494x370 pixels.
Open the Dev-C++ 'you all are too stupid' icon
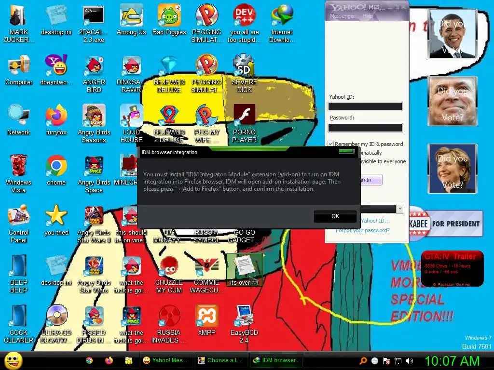pos(245,24)
